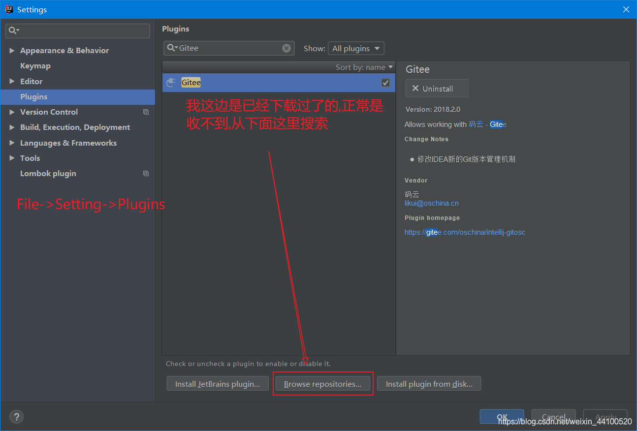The height and width of the screenshot is (431, 637).
Task: Clear the Gitee plugin search text
Action: tap(287, 48)
